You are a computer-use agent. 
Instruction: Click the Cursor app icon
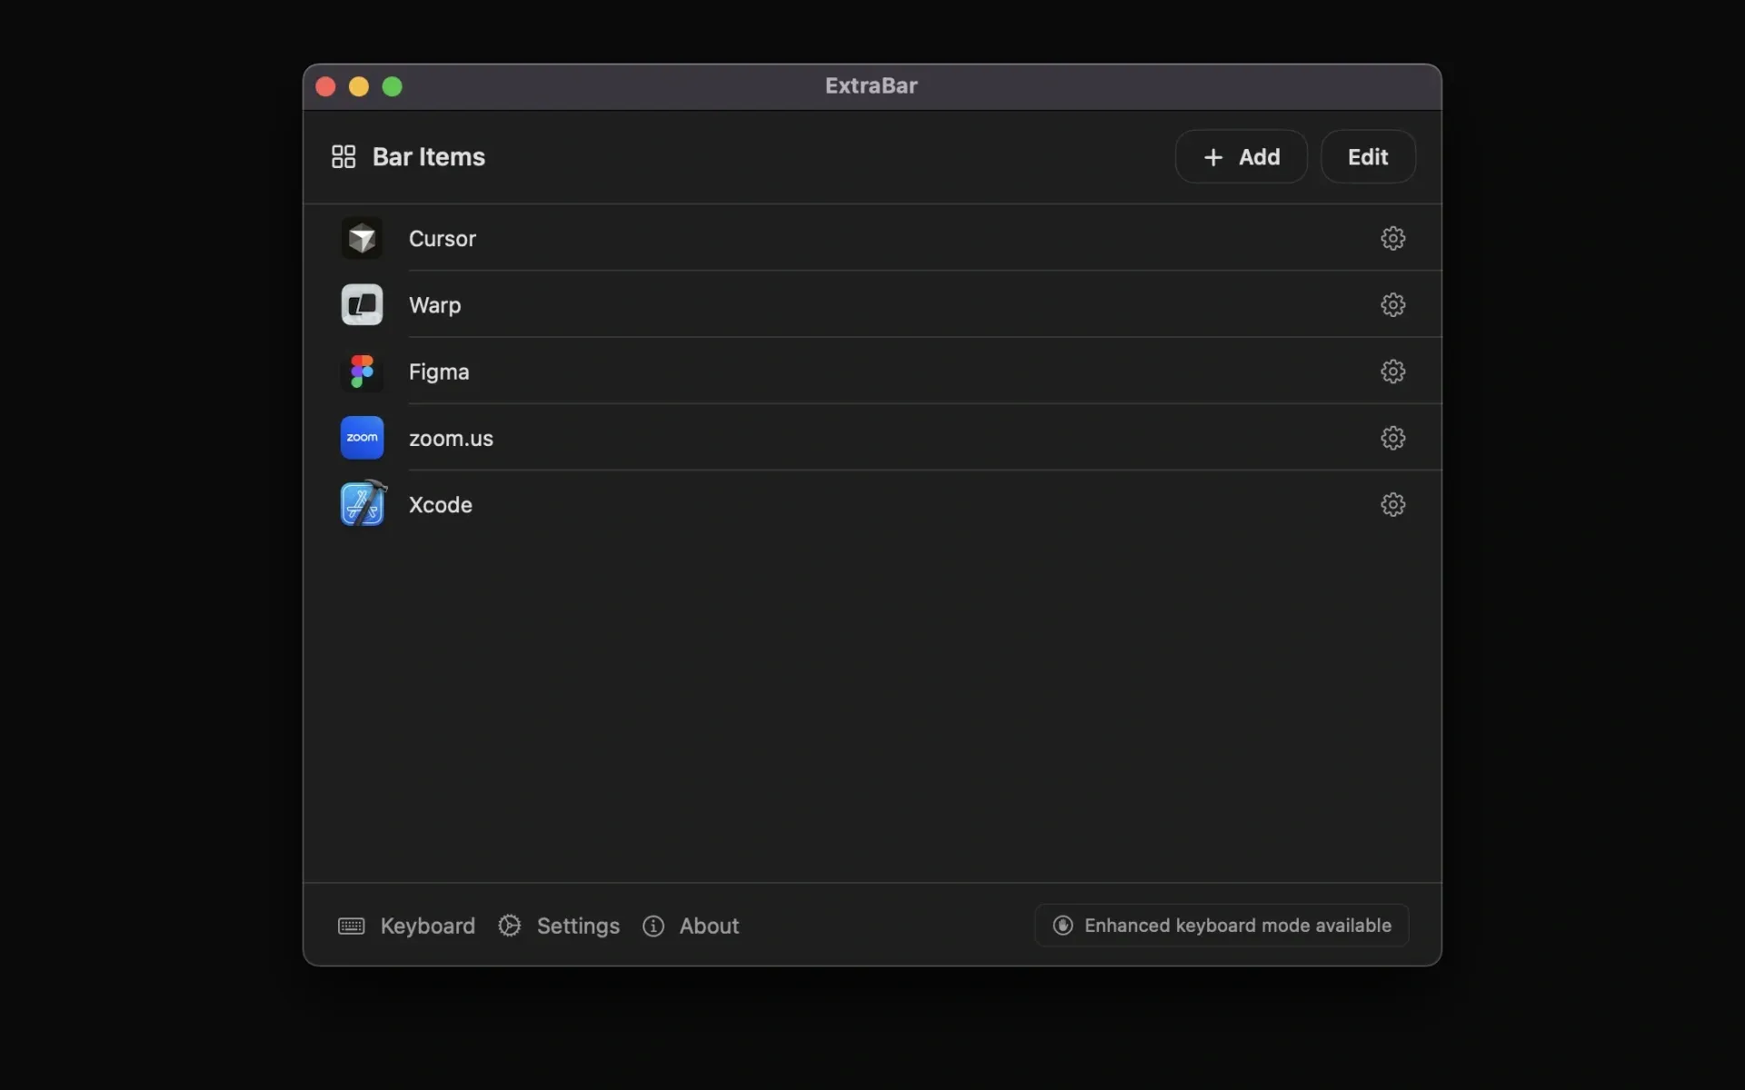(x=362, y=238)
